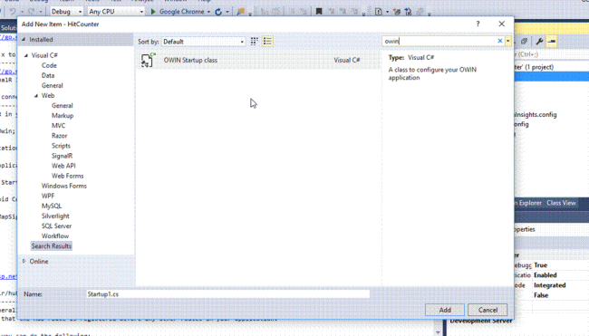Image resolution: width=589 pixels, height=336 pixels.
Task: Open the Sort by Default dropdown
Action: tap(203, 42)
